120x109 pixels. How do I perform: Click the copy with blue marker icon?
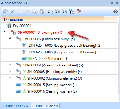click(34, 11)
